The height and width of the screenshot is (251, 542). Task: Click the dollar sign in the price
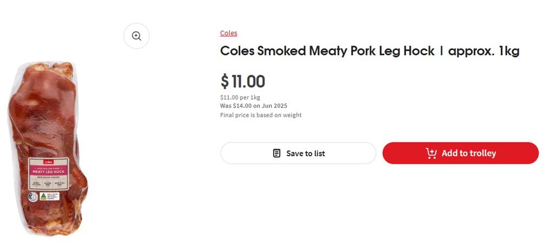[224, 82]
